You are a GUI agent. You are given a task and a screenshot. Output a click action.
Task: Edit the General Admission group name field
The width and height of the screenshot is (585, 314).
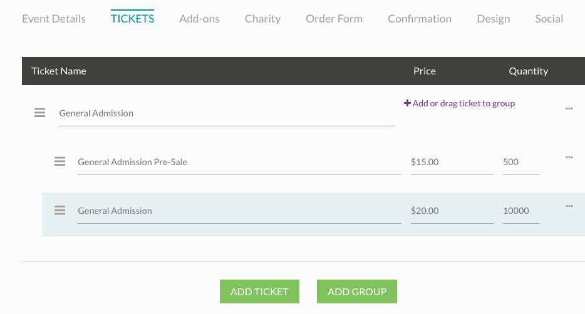click(225, 114)
